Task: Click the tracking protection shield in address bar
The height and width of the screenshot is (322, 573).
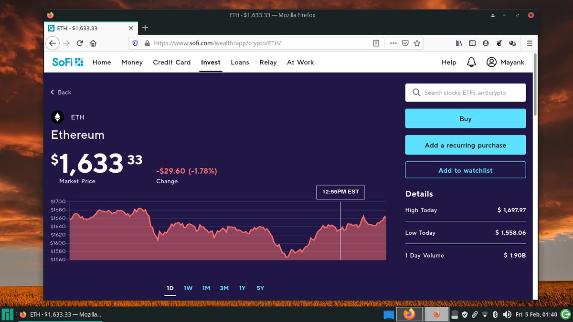Action: [135, 43]
